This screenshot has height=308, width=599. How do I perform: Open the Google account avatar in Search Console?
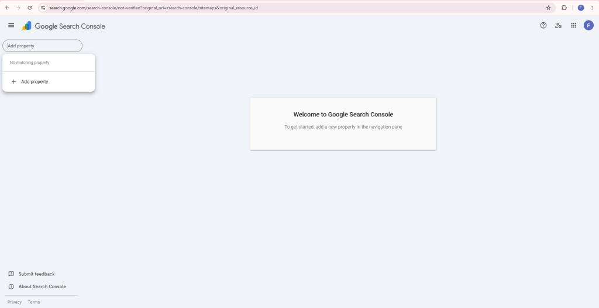tap(588, 26)
